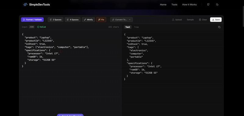Save the formatted output

[x=216, y=19]
